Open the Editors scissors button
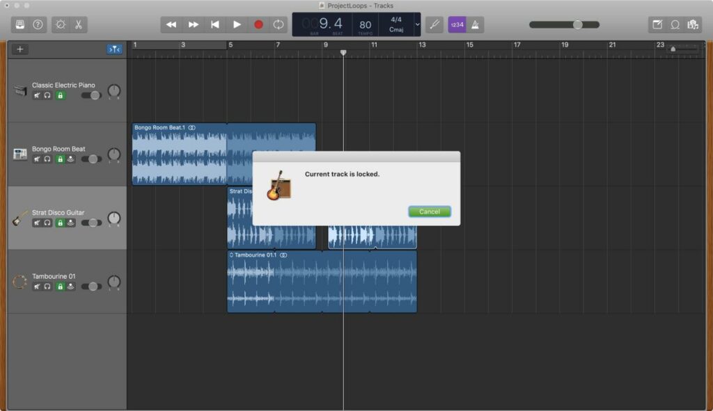This screenshot has height=411, width=713. pyautogui.click(x=79, y=24)
